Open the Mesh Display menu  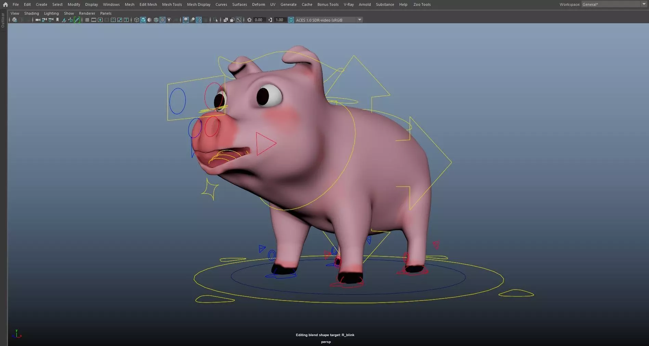click(198, 4)
